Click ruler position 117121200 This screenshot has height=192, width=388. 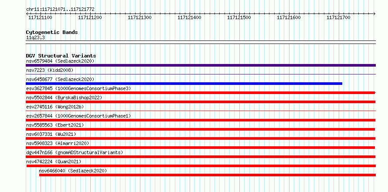[x=90, y=17]
